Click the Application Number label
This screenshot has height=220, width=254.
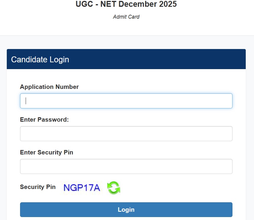click(x=49, y=87)
